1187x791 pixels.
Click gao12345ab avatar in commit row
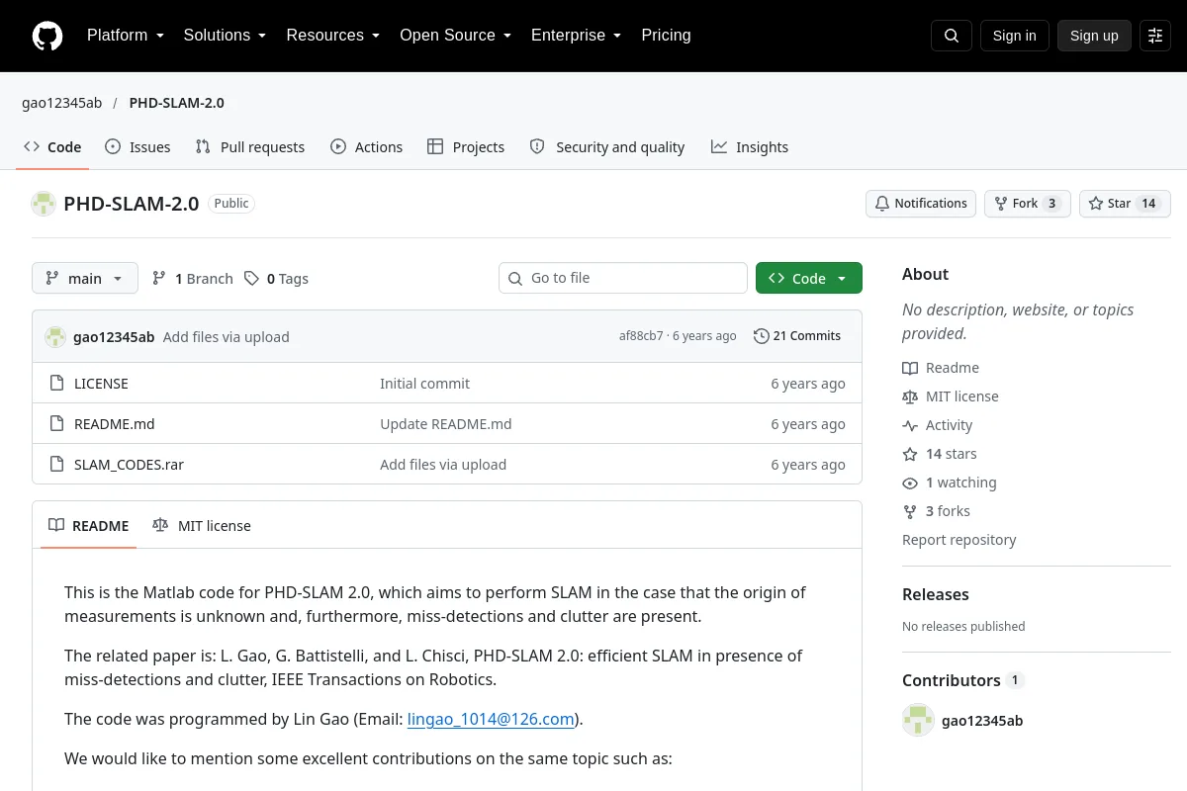click(55, 337)
